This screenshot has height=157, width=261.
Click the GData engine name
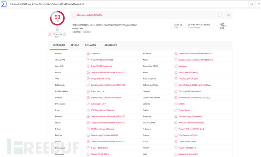coord(58,142)
